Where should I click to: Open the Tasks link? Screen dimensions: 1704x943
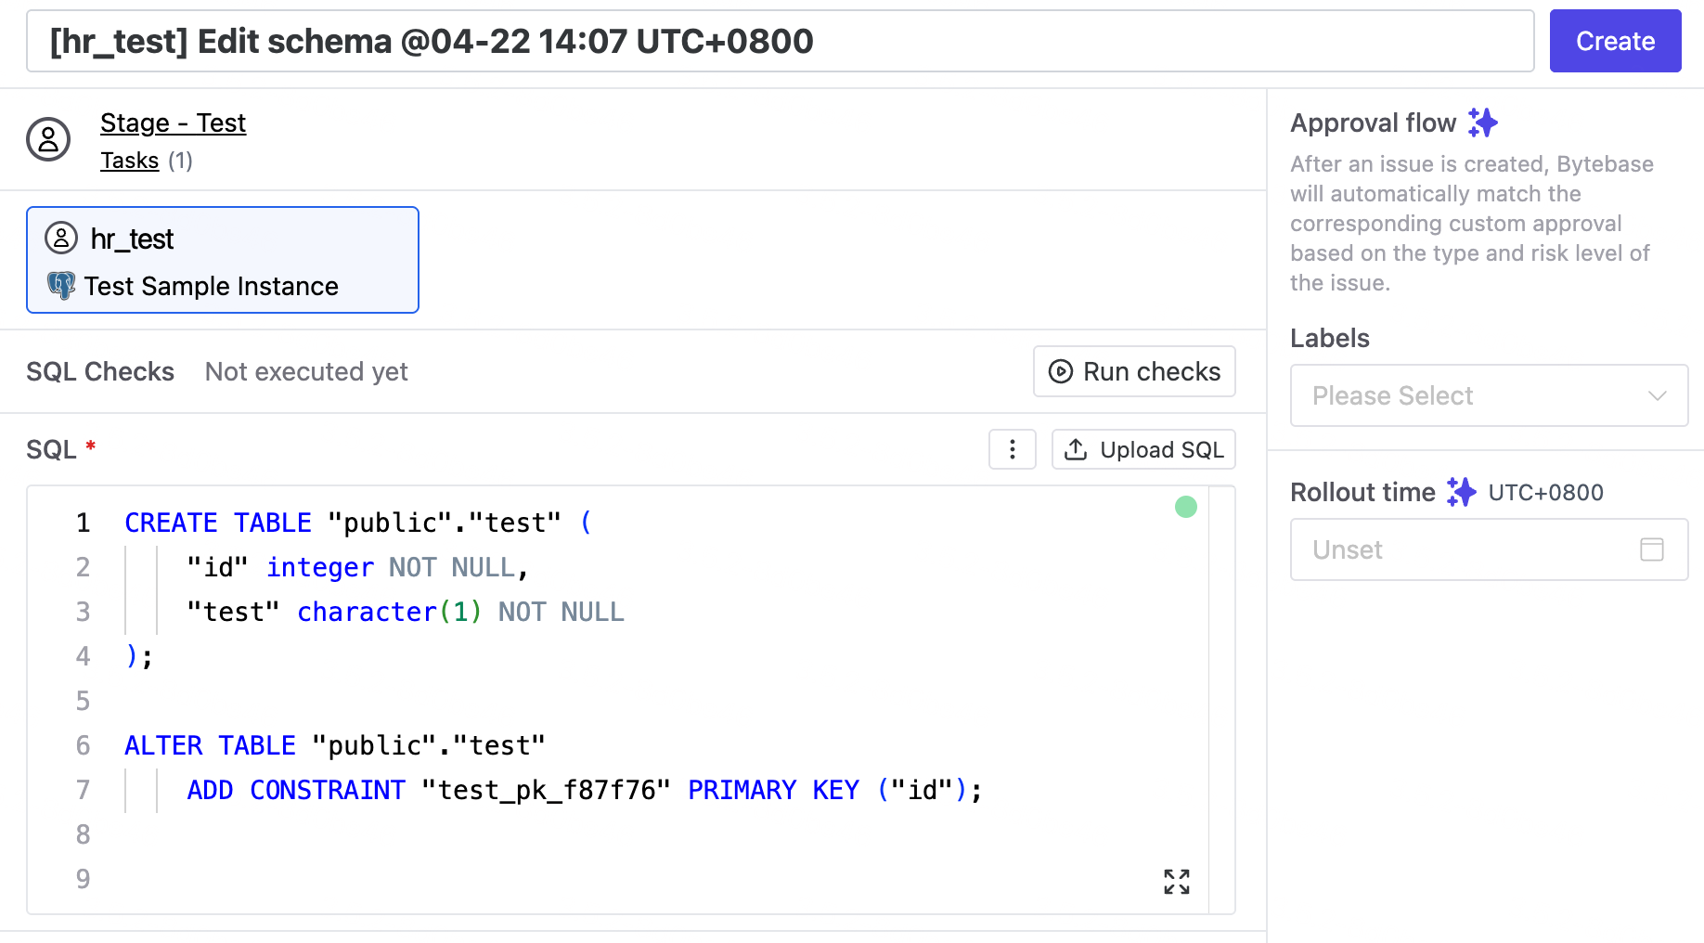coord(129,161)
